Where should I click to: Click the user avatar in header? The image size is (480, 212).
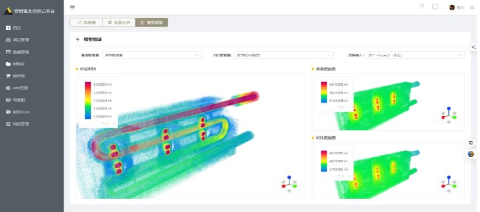452,7
